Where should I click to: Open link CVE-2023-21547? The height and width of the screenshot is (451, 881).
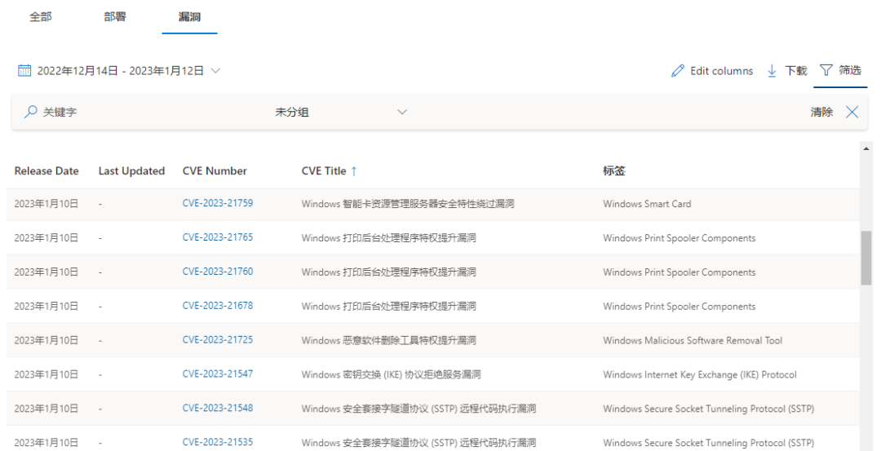(x=218, y=374)
